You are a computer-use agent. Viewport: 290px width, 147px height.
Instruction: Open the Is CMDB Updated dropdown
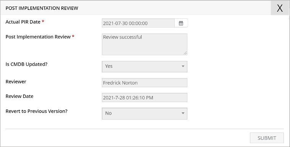click(145, 67)
